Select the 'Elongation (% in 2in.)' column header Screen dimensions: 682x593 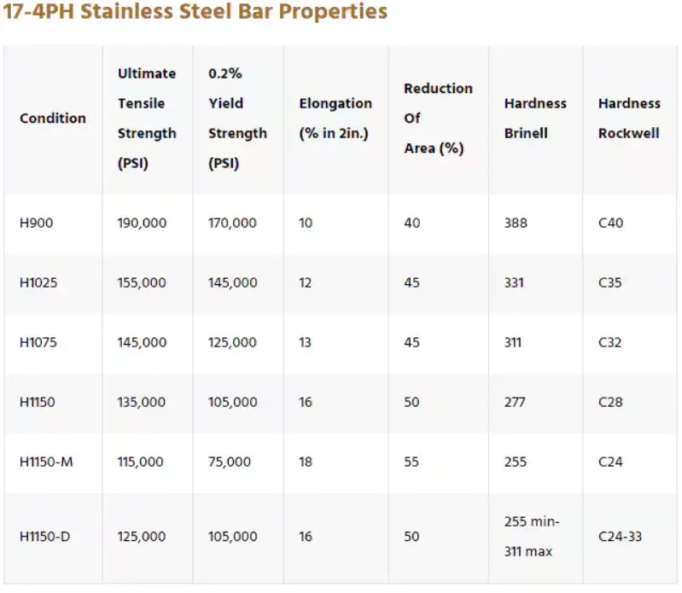tap(335, 119)
